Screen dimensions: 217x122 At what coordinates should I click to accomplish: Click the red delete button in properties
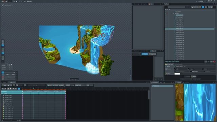[x=214, y=62]
